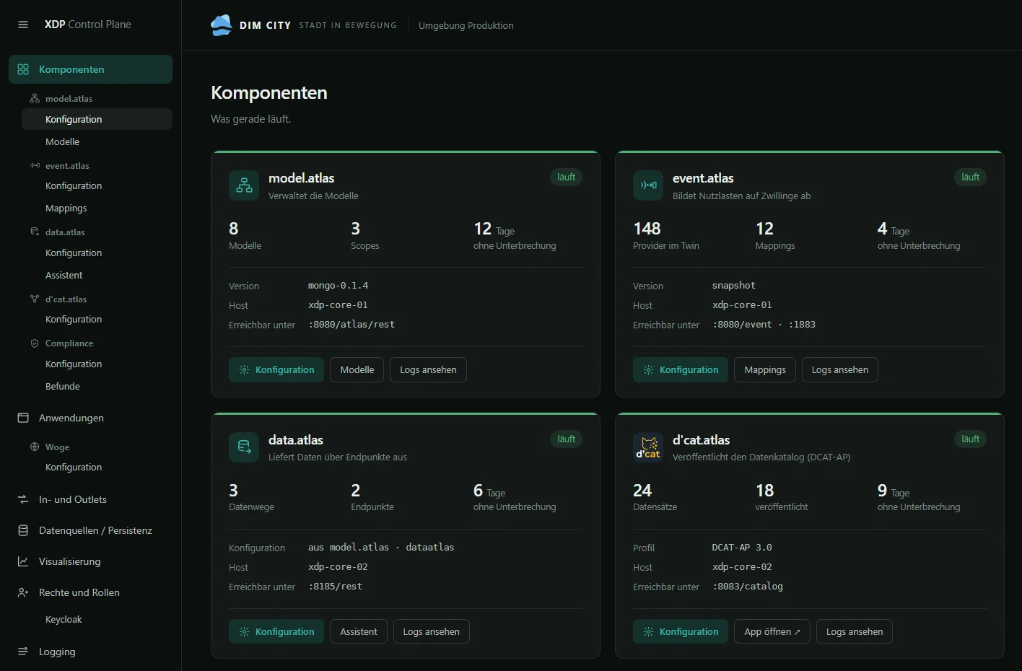View logs for event.atlas card
The width and height of the screenshot is (1022, 671).
coord(840,369)
